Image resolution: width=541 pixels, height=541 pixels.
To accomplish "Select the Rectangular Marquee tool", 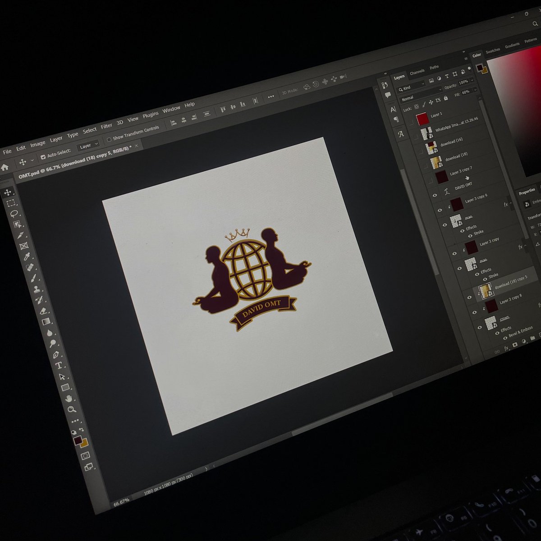I will click(11, 203).
